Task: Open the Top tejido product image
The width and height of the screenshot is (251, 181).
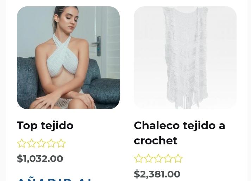Action: coord(68,58)
